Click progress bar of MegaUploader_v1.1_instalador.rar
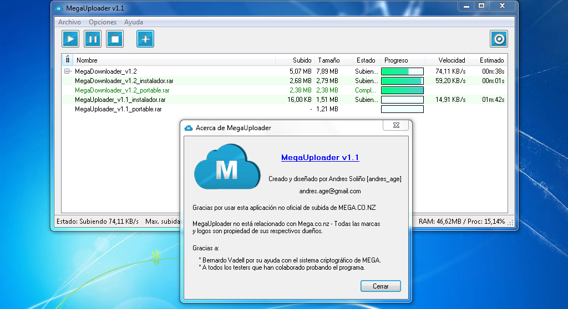 (x=403, y=100)
